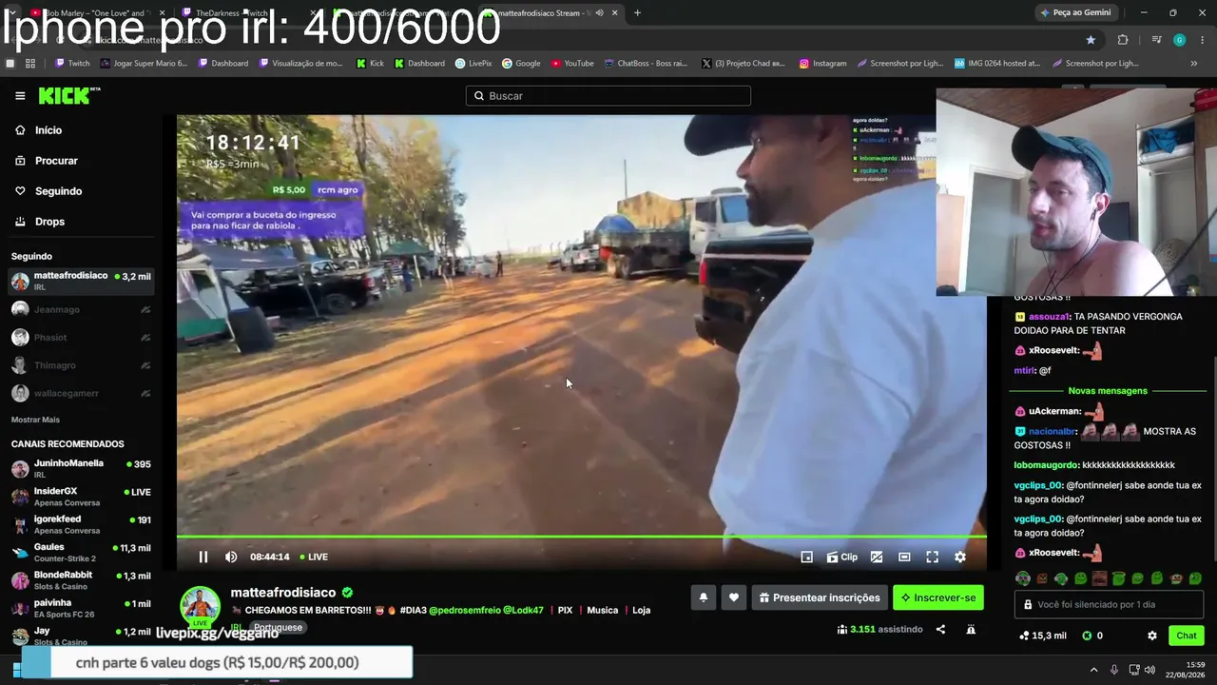
Task: Mute the stream volume
Action: [231, 558]
